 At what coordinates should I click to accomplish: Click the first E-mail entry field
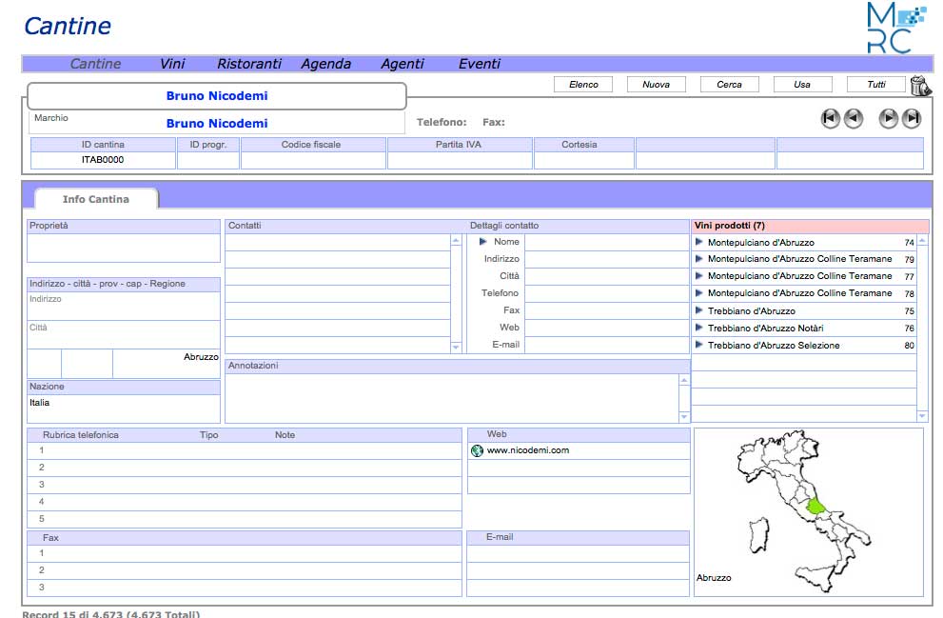[x=578, y=553]
